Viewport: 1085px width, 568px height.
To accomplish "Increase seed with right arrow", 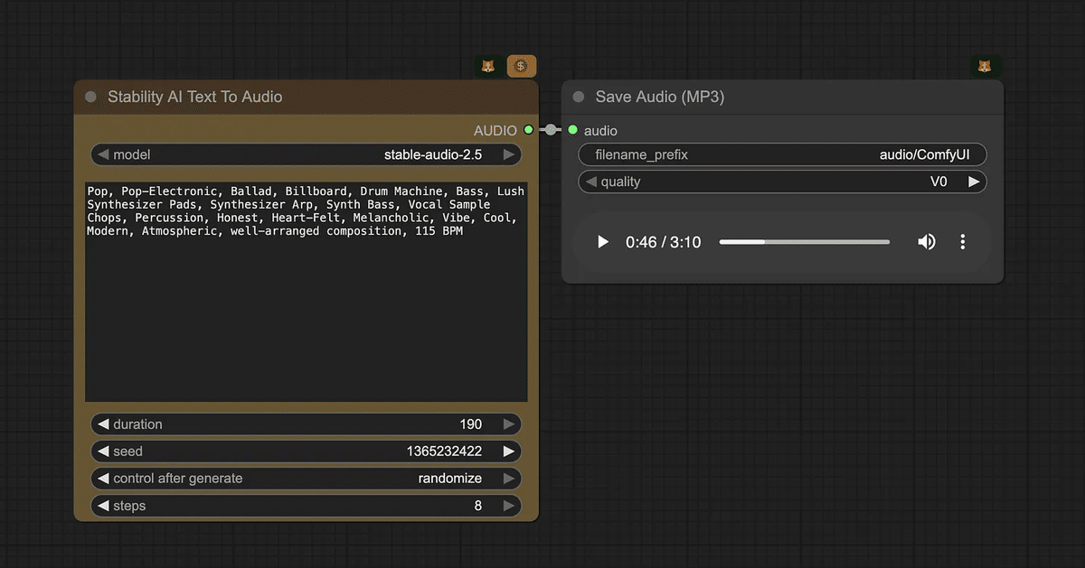I will click(x=509, y=451).
